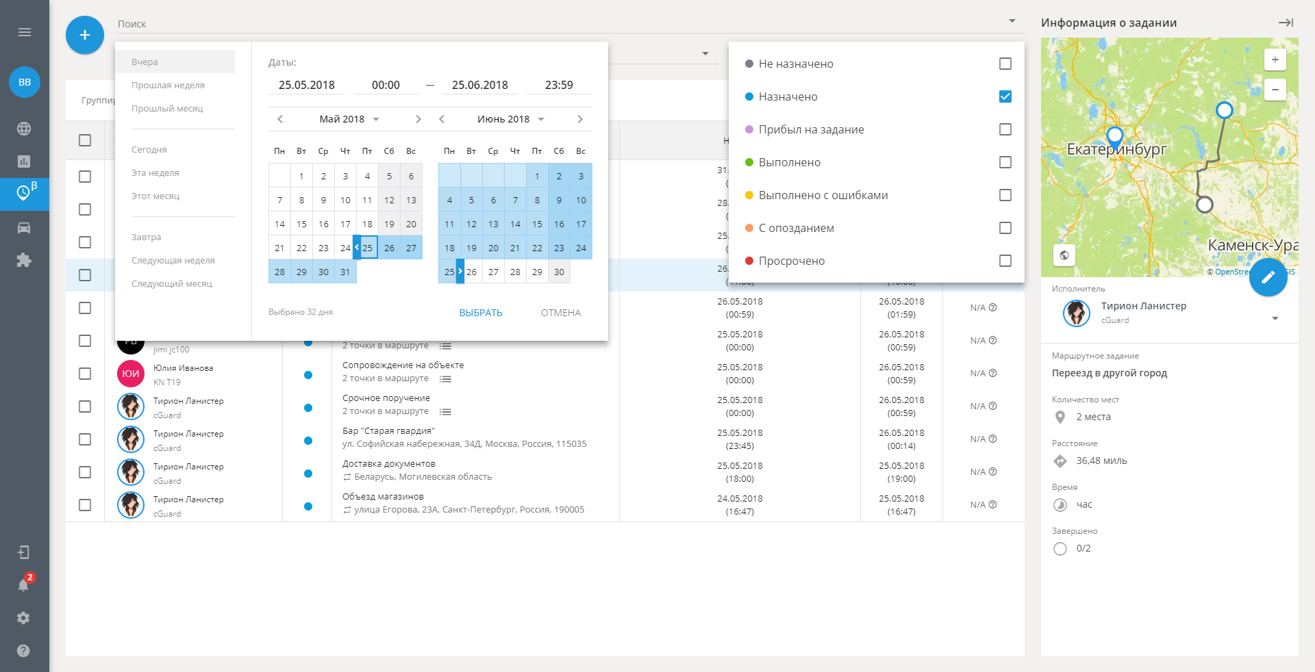
Task: Check the Прибыл на задание filter
Action: point(1005,129)
